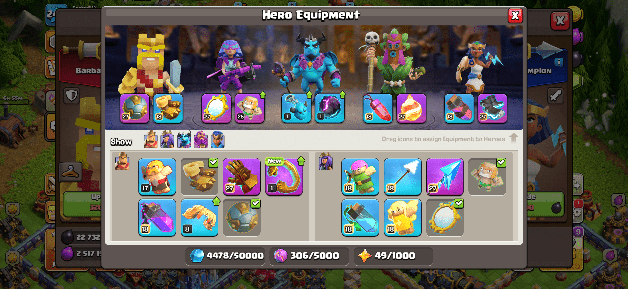This screenshot has height=289, width=628.
Task: Filter equipment by Barbarian King portrait
Action: coord(150,140)
